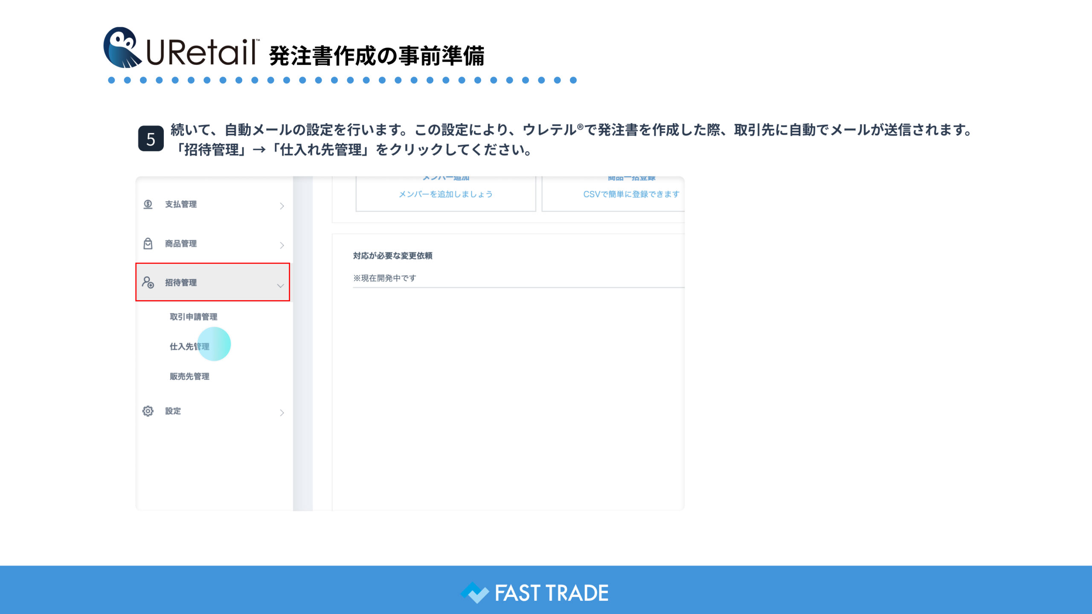Screen dimensions: 1092x614
Task: Click the 設定 gear icon
Action: pyautogui.click(x=148, y=411)
